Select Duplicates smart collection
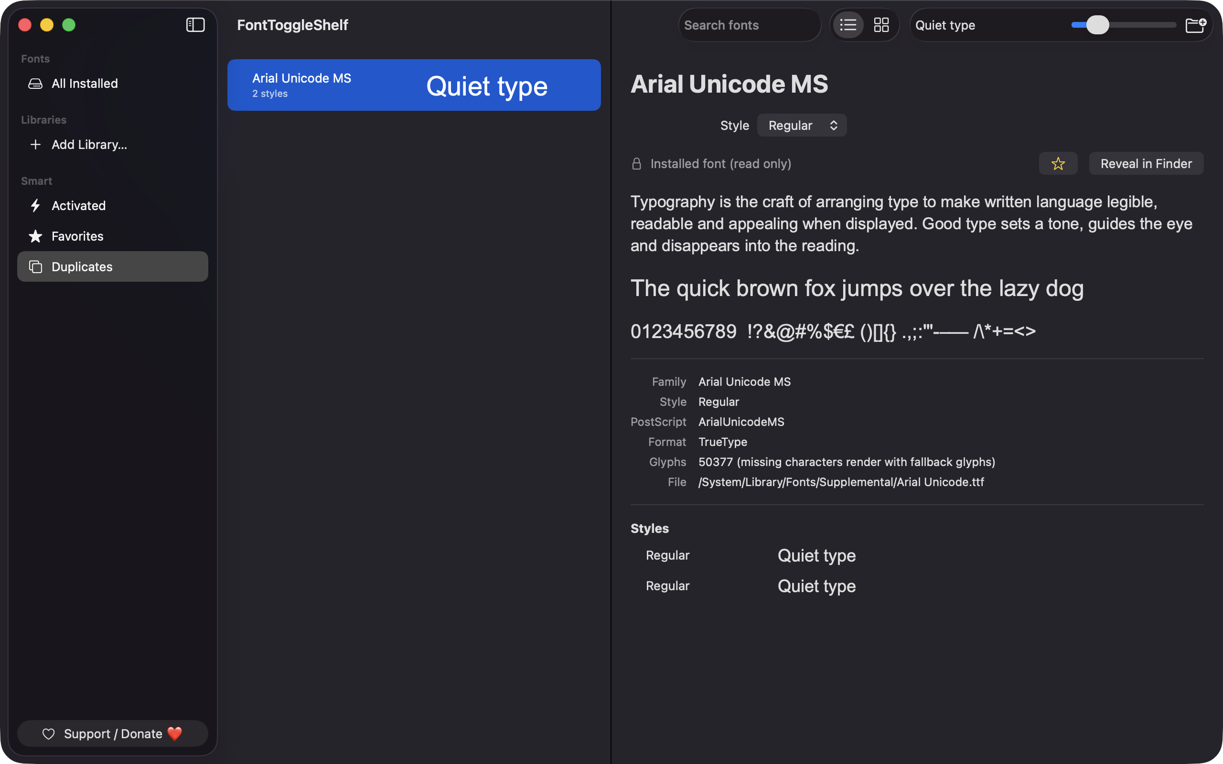Viewport: 1223px width, 764px height. (113, 267)
